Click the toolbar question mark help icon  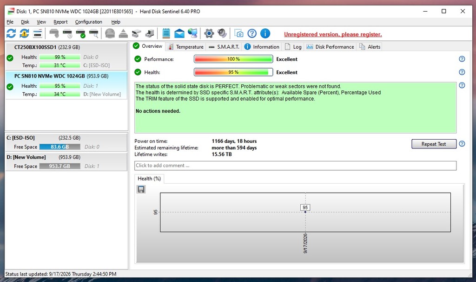coord(252,33)
